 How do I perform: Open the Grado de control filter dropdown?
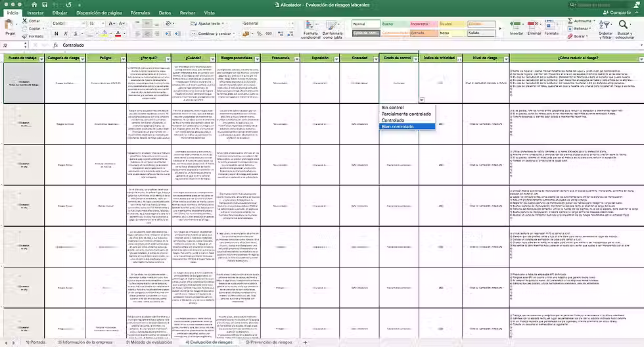pos(415,59)
